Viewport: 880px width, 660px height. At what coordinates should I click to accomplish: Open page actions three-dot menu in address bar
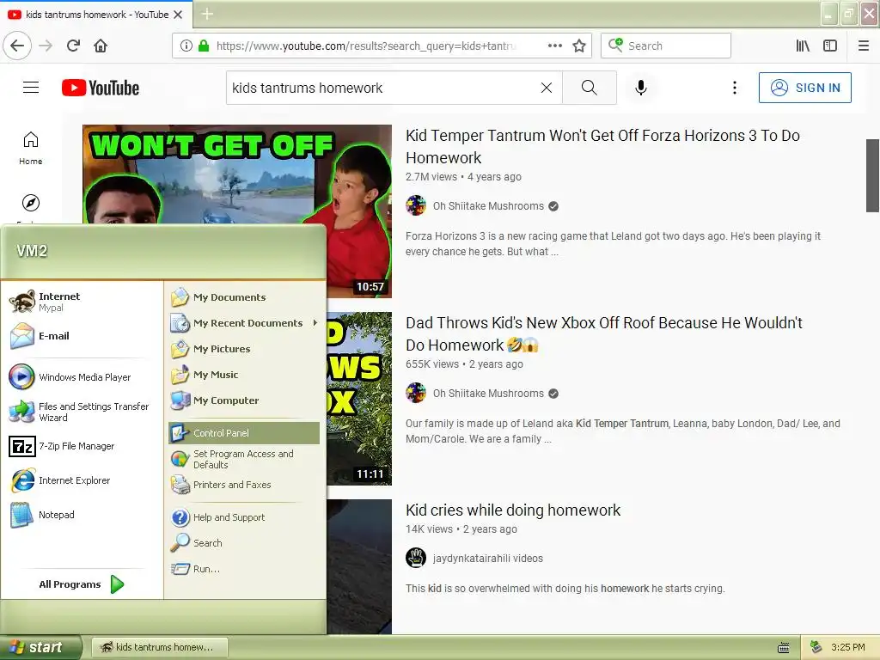(x=555, y=46)
